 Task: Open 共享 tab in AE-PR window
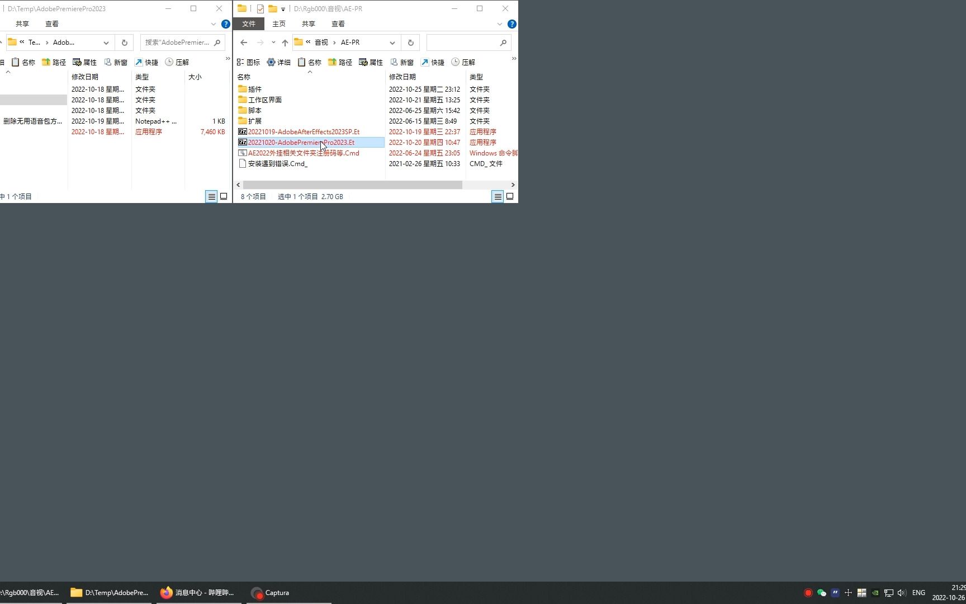coord(308,24)
